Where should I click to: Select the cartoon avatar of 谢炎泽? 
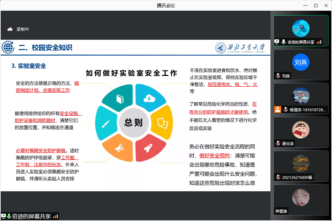point(301,130)
